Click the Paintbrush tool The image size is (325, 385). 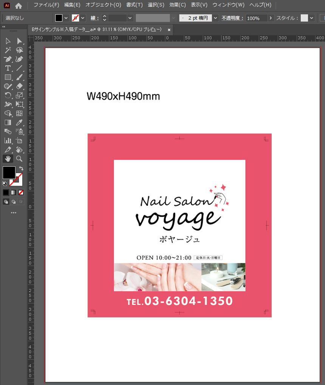(20, 77)
